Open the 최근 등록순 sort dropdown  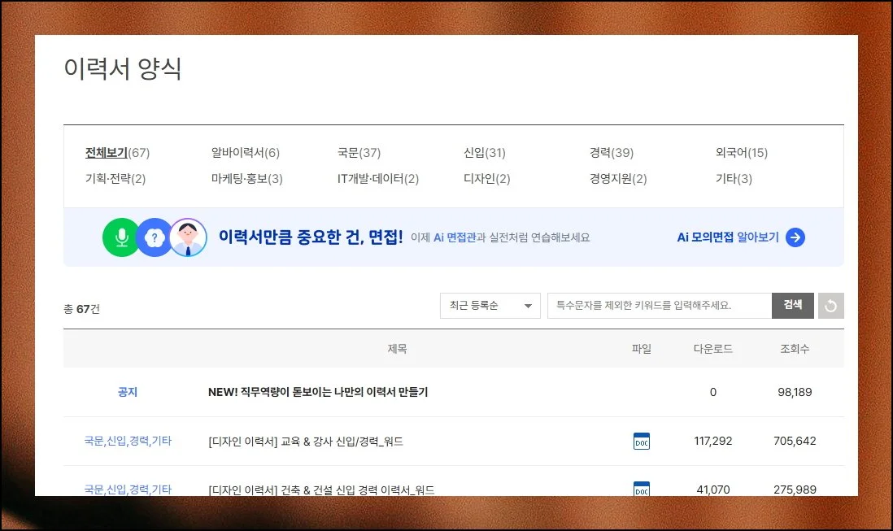[490, 306]
